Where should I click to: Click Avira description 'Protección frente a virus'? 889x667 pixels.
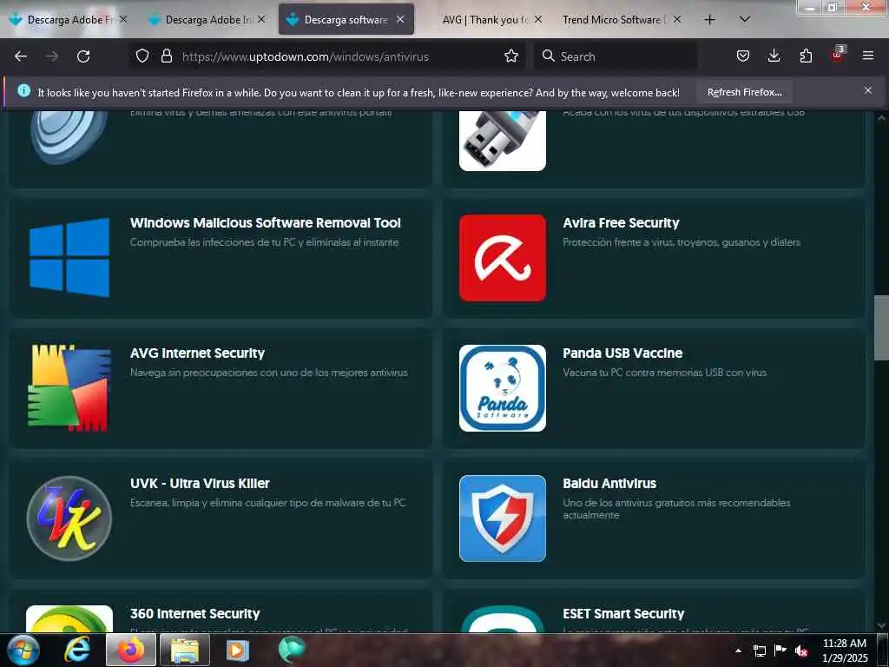pyautogui.click(x=681, y=242)
